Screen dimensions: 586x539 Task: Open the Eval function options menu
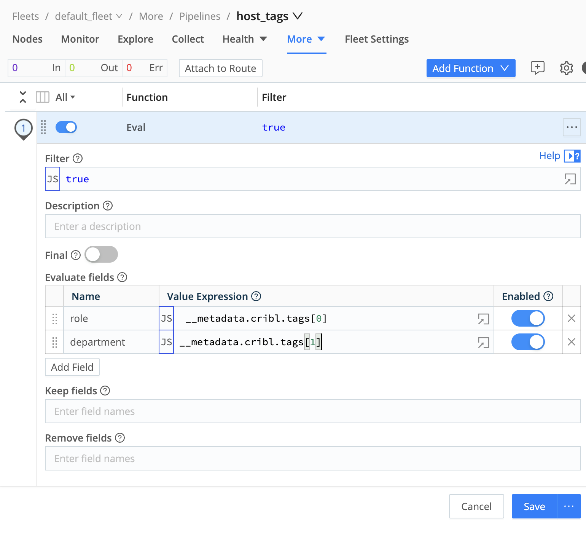[x=572, y=128]
